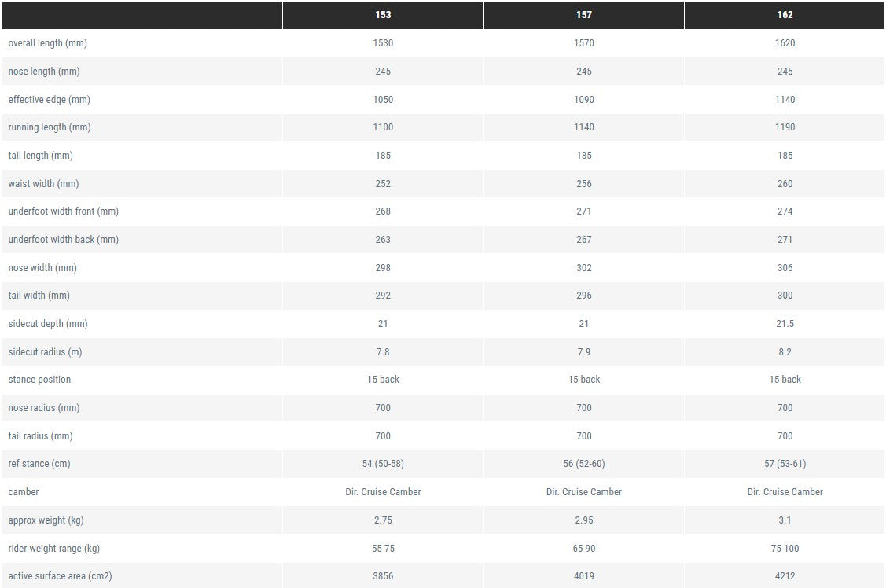886x588 pixels.
Task: Click the 1530 overall length value
Action: 383,43
